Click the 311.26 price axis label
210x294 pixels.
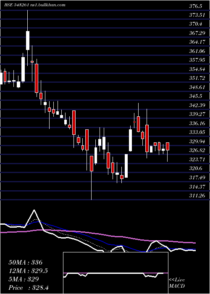pyautogui.click(x=197, y=196)
